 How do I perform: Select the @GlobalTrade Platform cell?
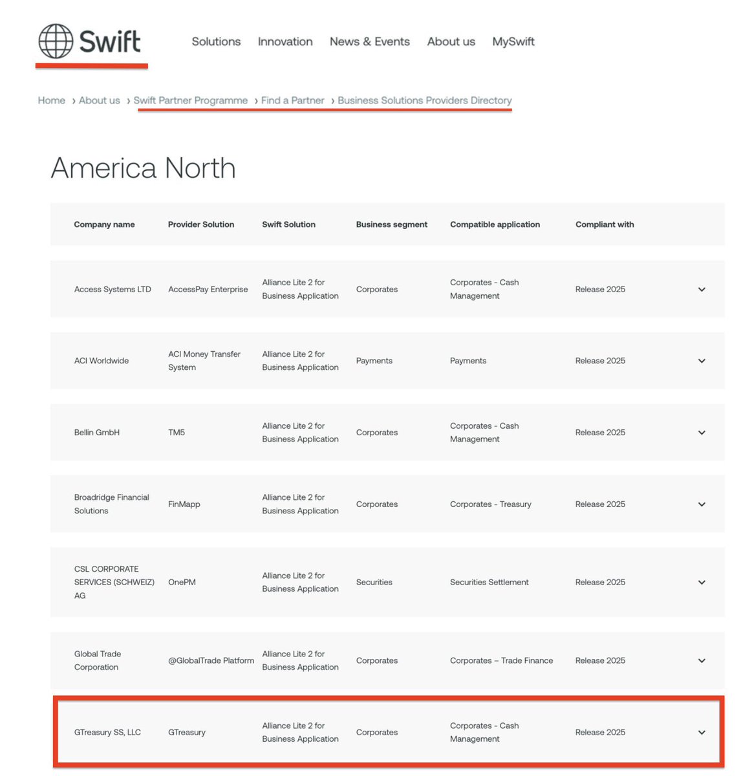pyautogui.click(x=211, y=660)
